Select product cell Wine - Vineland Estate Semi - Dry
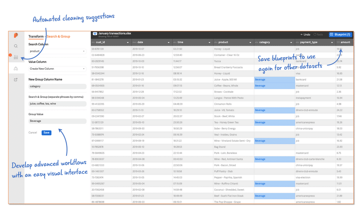The width and height of the screenshot is (362, 212). tap(234, 141)
